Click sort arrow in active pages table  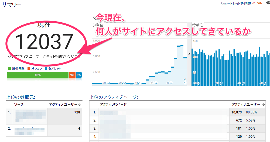click(x=263, y=105)
